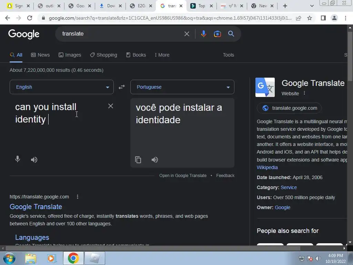Open search Tools options

(228, 55)
